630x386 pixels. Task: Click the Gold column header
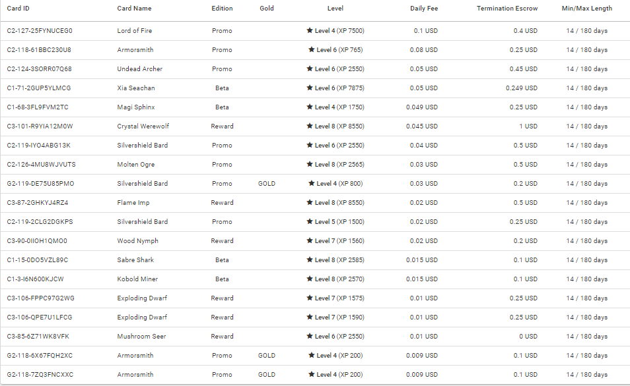click(x=266, y=9)
